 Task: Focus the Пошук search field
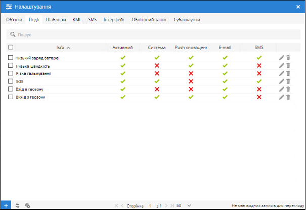pyautogui.click(x=153, y=34)
